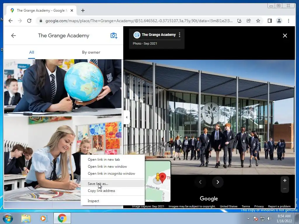The width and height of the screenshot is (299, 224).
Task: Open the Chrome three-dot menu
Action: click(288, 21)
